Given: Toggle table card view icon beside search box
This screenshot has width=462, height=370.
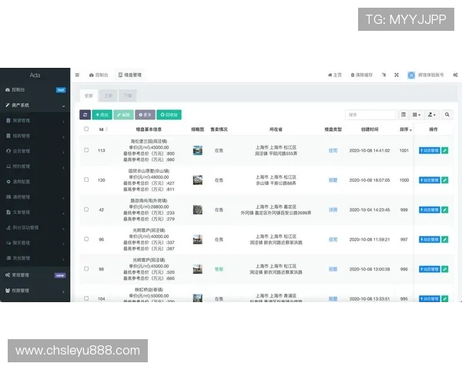Looking at the screenshot, I should 403,115.
